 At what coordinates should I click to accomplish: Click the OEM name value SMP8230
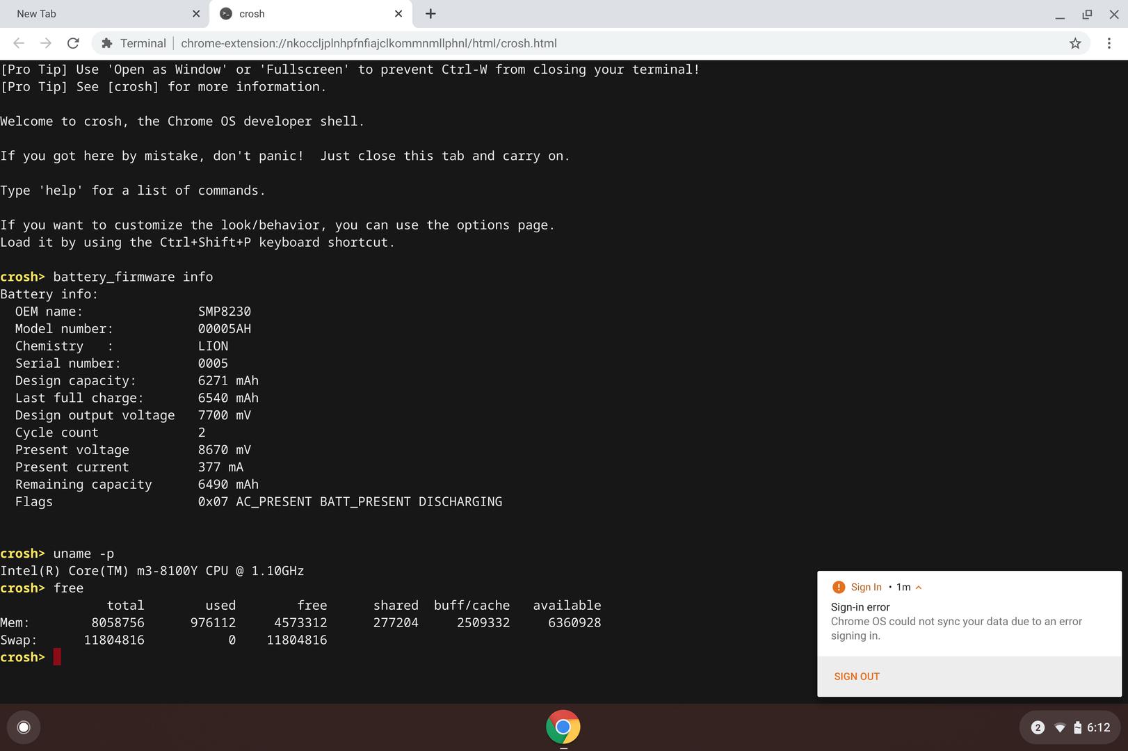coord(225,312)
